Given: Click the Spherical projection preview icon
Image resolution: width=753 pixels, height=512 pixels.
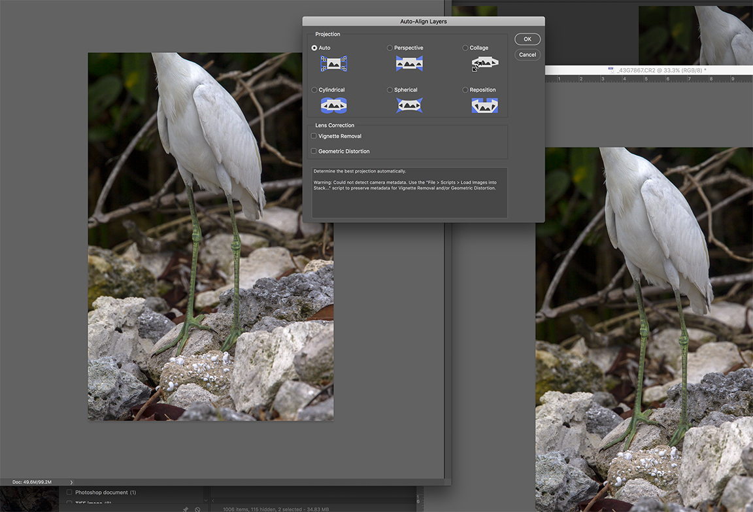Looking at the screenshot, I should tap(409, 105).
